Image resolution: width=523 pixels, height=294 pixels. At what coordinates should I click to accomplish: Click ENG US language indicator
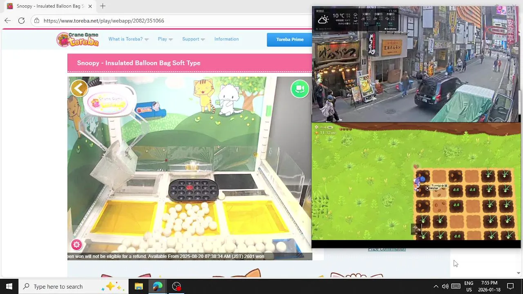469,287
